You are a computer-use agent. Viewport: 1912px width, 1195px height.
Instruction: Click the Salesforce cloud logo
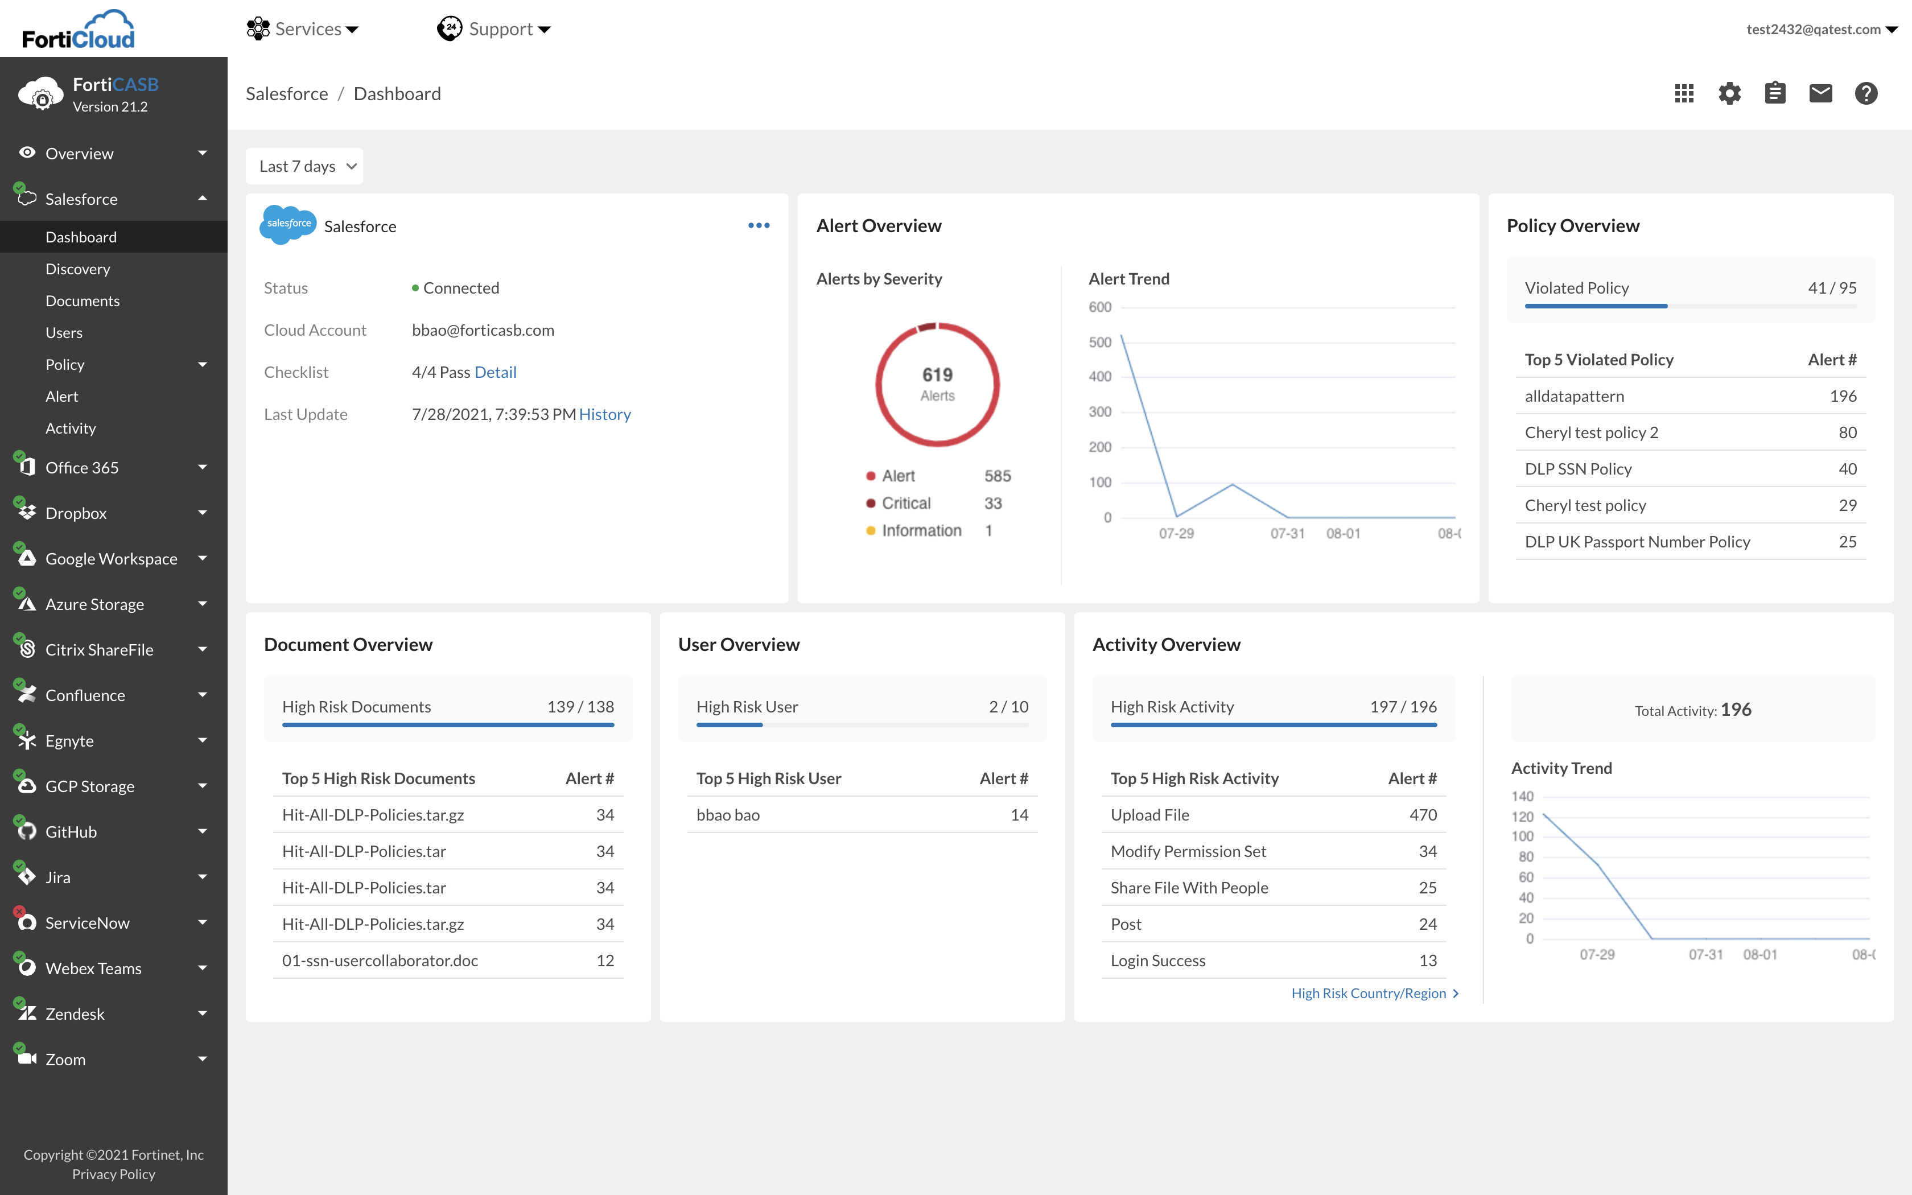289,224
